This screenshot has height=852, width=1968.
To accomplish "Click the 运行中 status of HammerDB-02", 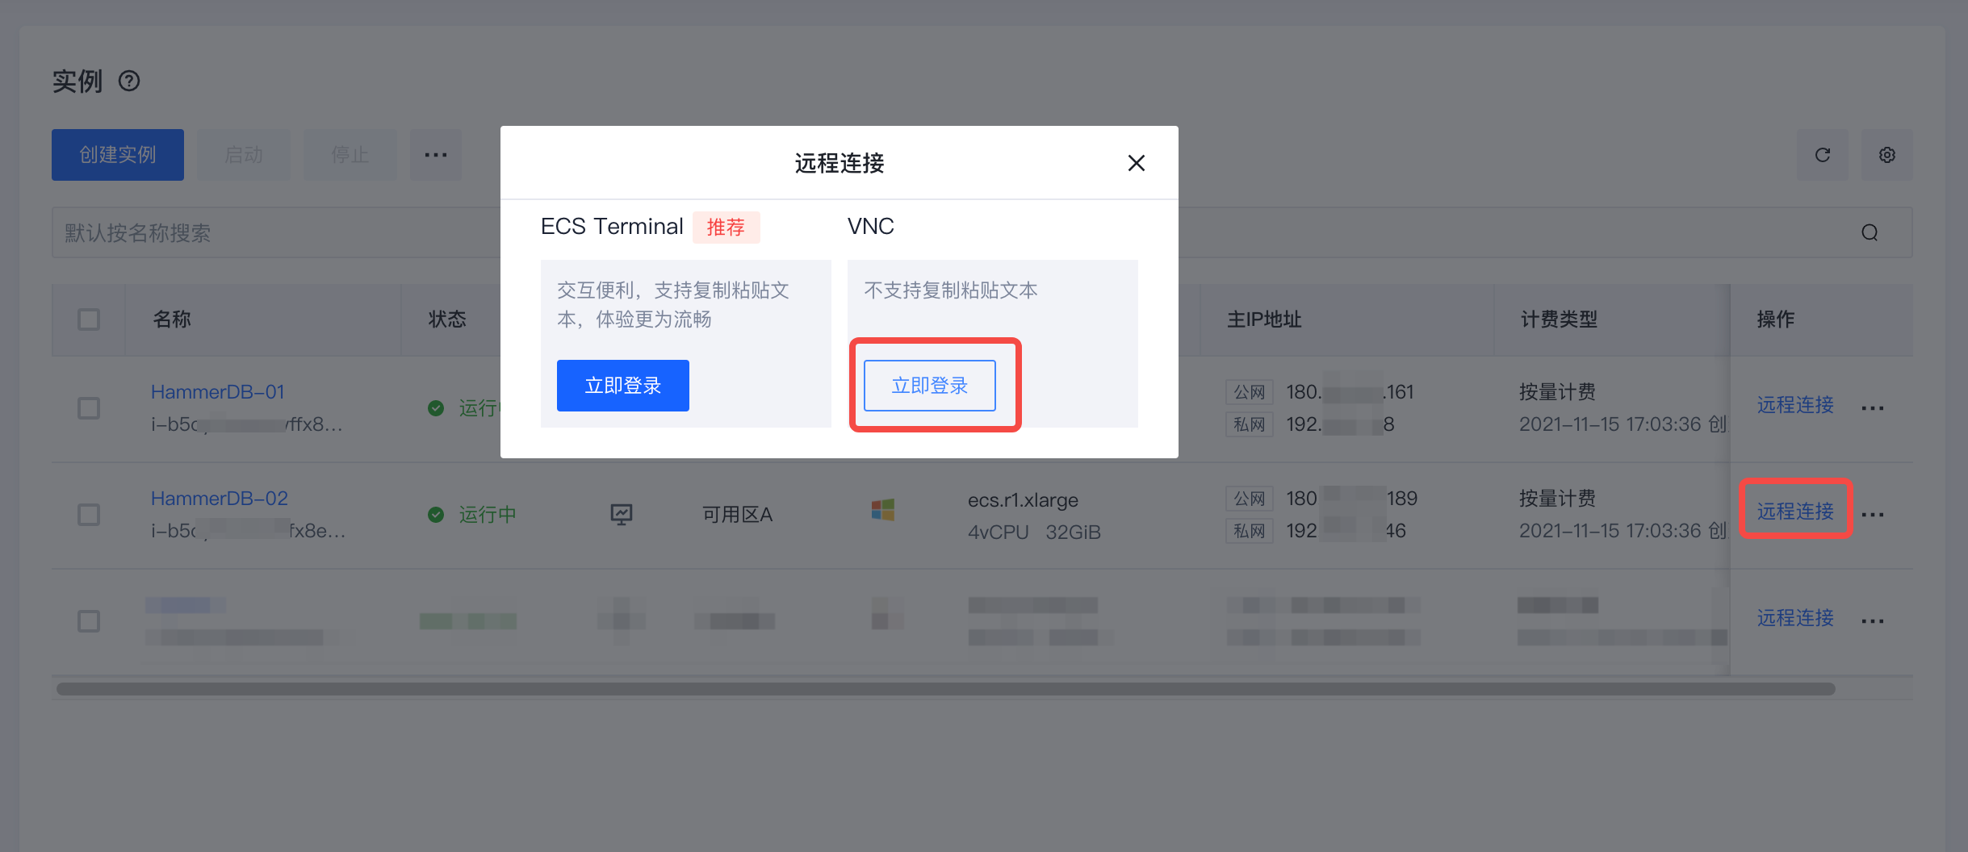I will coord(488,515).
